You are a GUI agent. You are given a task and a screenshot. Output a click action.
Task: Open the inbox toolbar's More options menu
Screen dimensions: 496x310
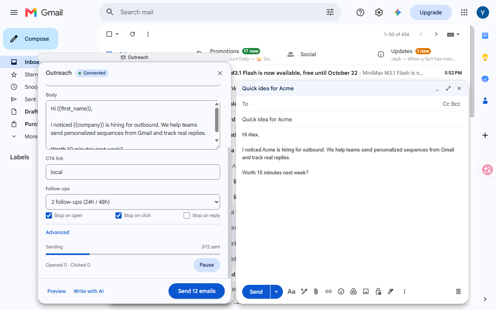click(148, 34)
